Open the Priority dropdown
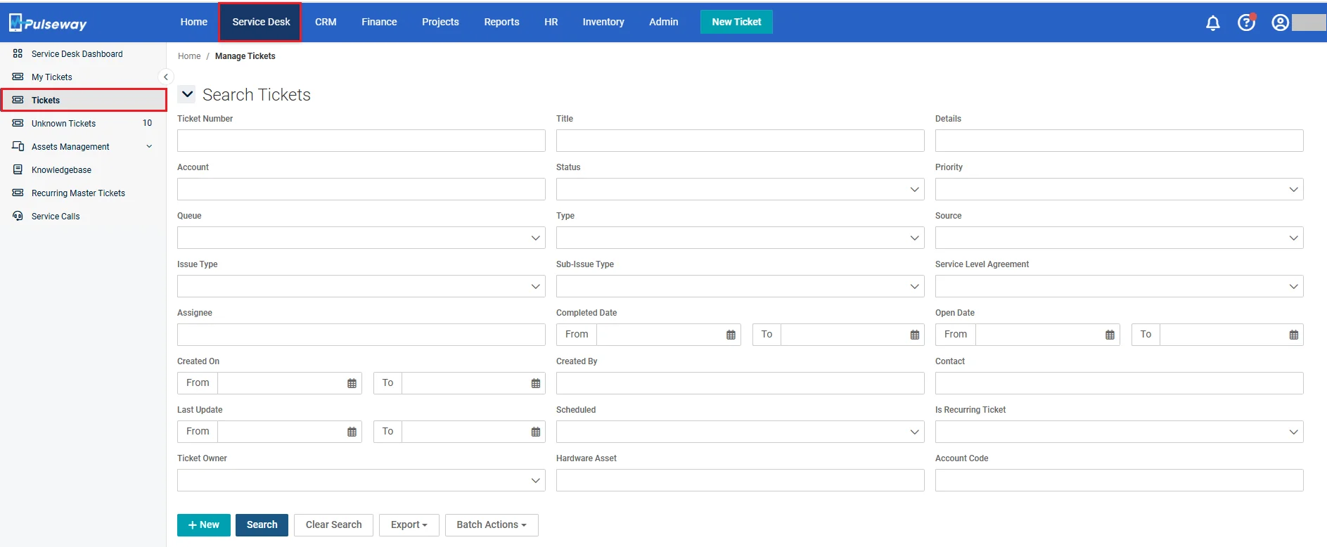 pyautogui.click(x=1119, y=189)
